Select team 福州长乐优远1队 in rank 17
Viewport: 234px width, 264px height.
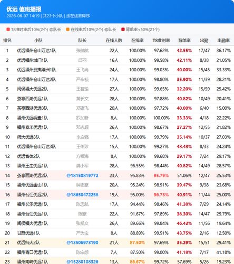[x=33, y=204]
